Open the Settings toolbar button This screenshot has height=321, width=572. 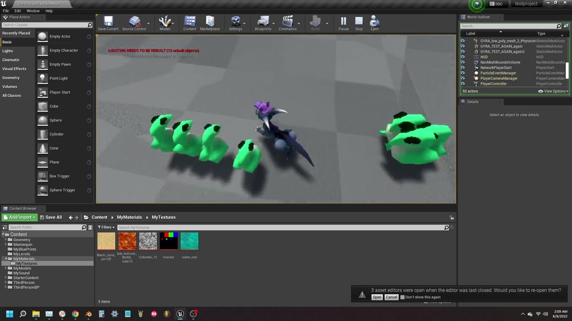point(236,23)
